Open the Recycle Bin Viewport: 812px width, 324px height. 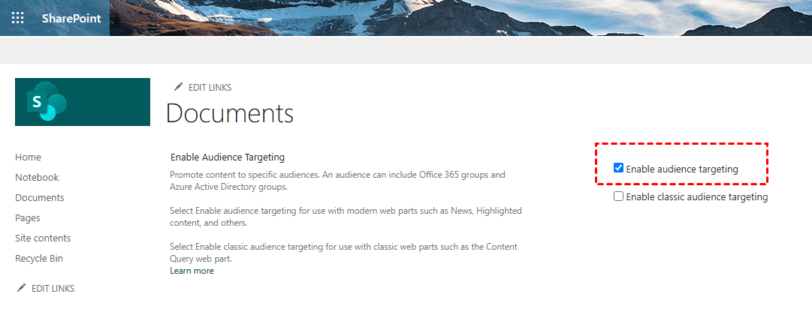[39, 259]
